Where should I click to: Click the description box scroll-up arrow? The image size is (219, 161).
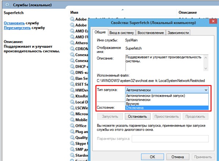point(206,57)
